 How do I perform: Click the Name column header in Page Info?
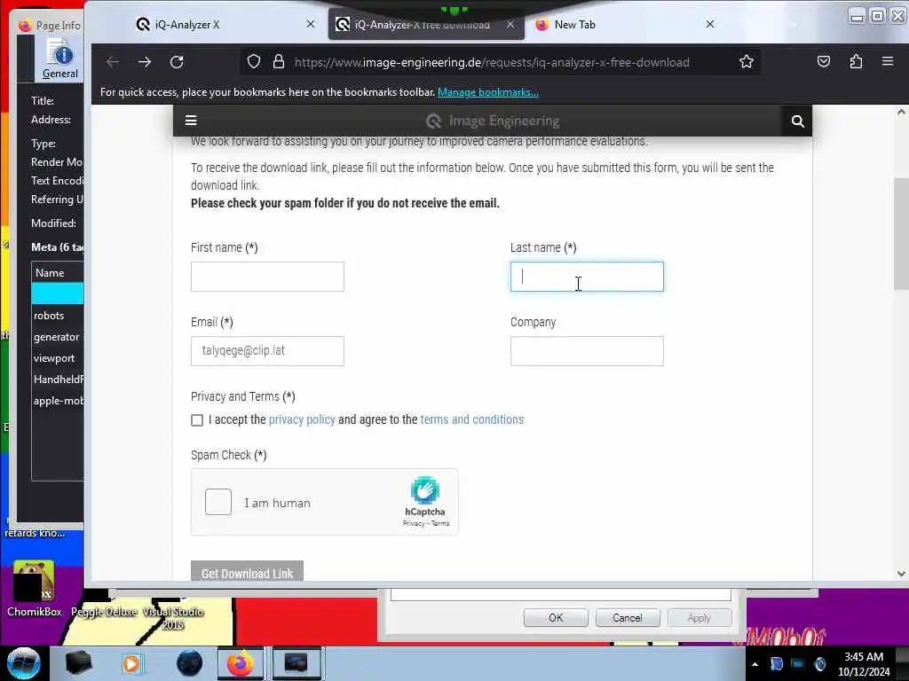click(x=58, y=273)
